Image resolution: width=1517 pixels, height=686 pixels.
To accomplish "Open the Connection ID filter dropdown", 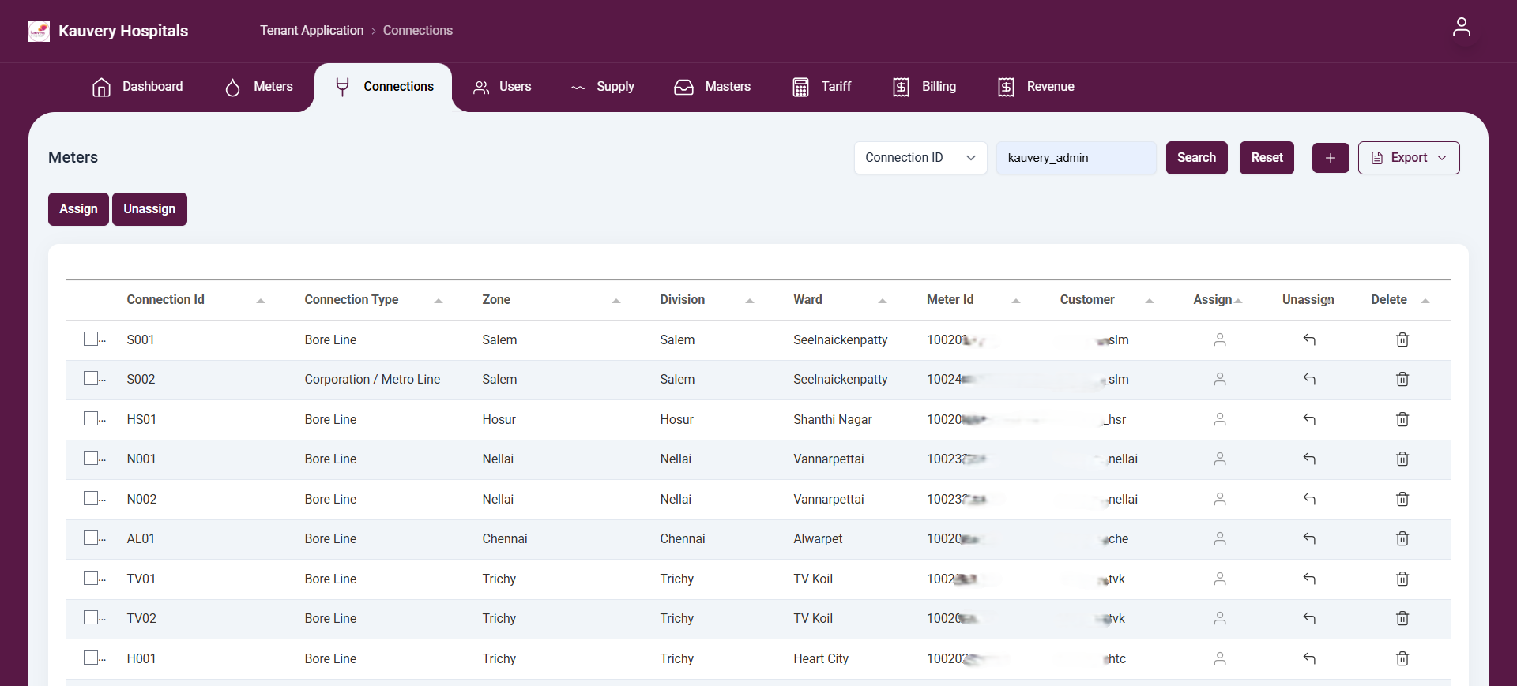I will [920, 158].
